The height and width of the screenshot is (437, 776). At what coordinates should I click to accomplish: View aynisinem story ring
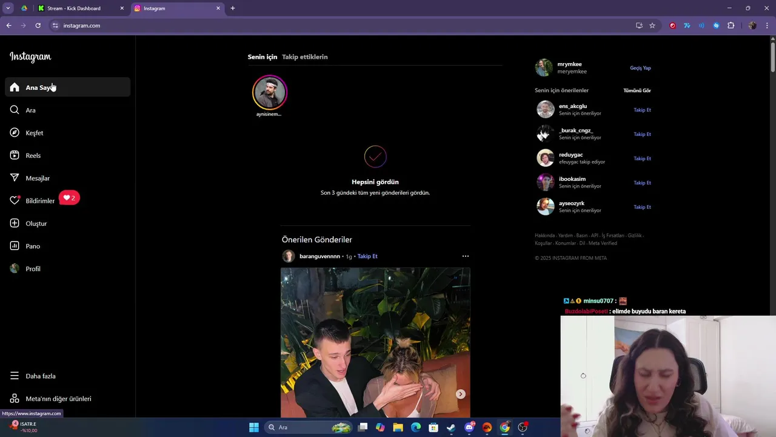click(270, 92)
